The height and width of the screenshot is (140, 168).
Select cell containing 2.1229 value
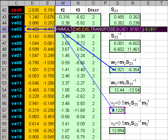coord(117,110)
